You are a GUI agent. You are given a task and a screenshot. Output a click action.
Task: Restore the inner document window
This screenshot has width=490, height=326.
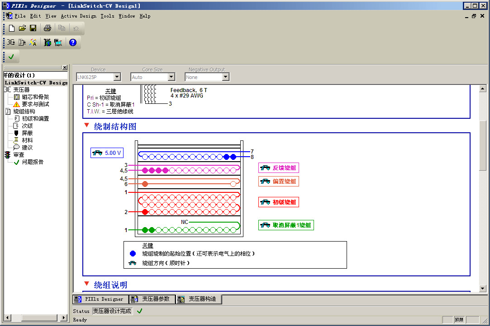474,16
